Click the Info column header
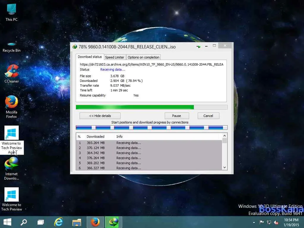Screen dimensions: 304x228 coord(119,137)
